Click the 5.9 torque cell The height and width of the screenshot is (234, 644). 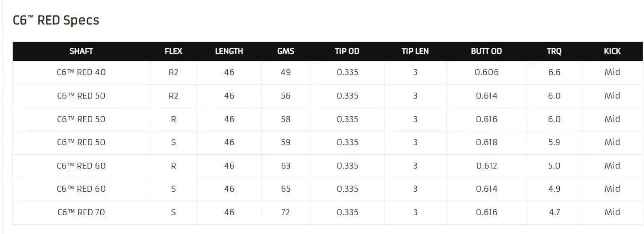tap(554, 143)
